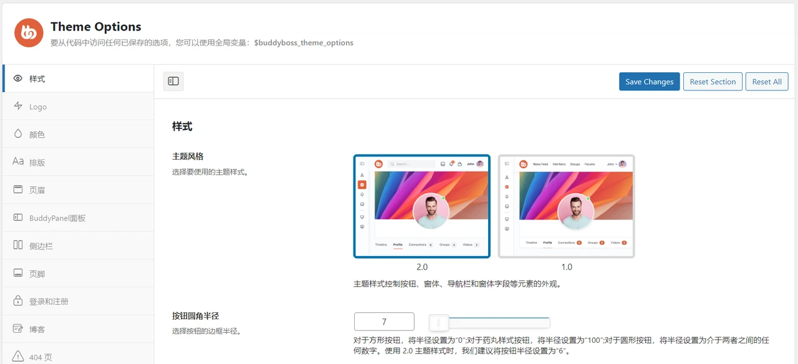The width and height of the screenshot is (798, 364).
Task: Click the 主题样式控制按钮 explanatory text
Action: click(458, 284)
